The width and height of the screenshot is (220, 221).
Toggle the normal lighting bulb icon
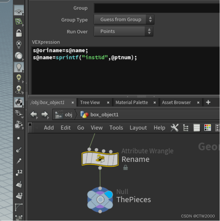pyautogui.click(x=19, y=67)
